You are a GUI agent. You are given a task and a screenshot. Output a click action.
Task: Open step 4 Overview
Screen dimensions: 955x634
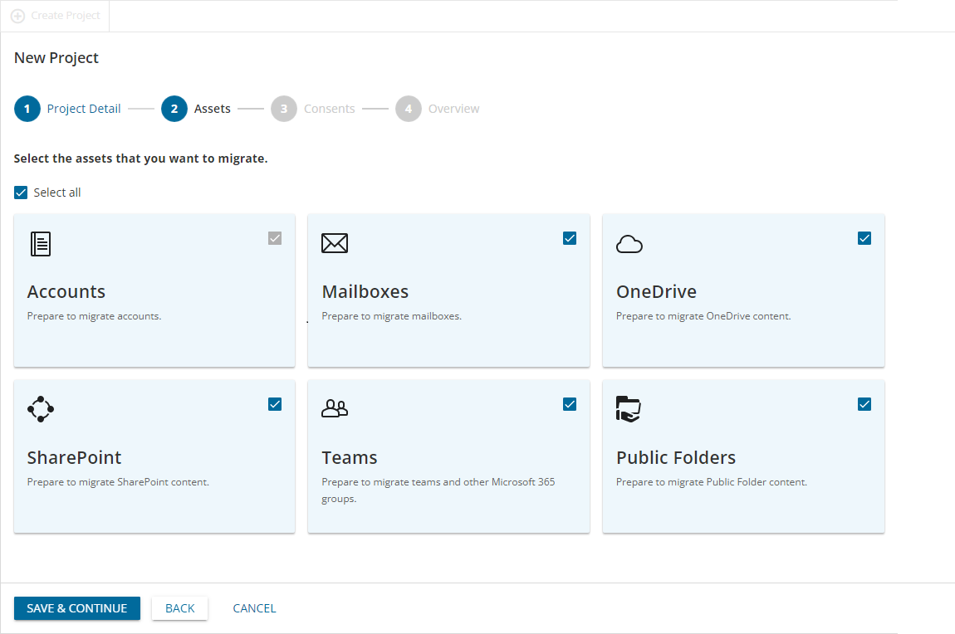[453, 109]
